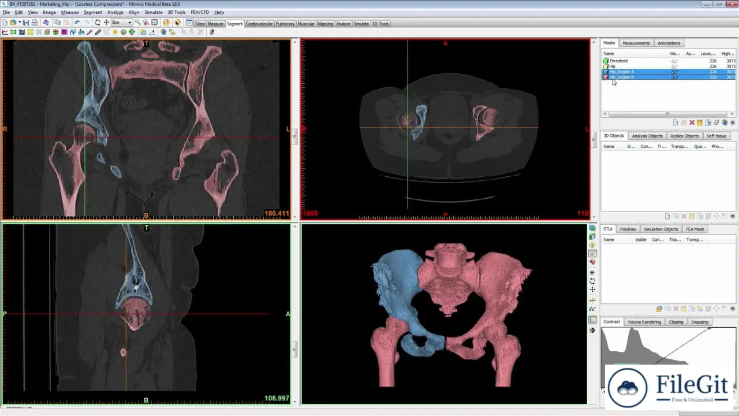Viewport: 739px width, 416px height.
Task: Click the Calculate 3D from mask icon
Action: 725,122
